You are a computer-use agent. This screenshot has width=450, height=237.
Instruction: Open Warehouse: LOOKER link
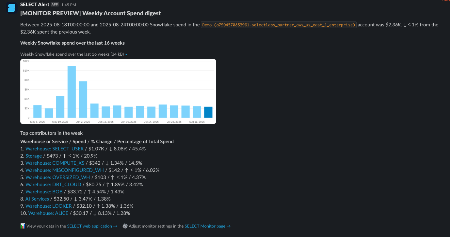(x=49, y=206)
